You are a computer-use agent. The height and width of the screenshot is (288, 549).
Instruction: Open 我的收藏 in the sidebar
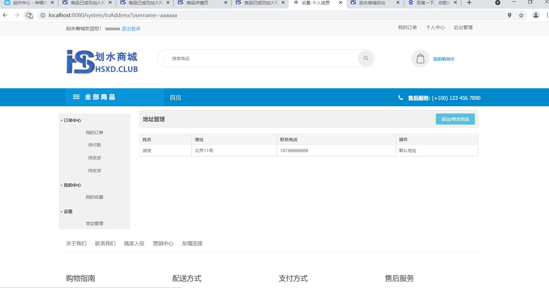click(x=95, y=197)
